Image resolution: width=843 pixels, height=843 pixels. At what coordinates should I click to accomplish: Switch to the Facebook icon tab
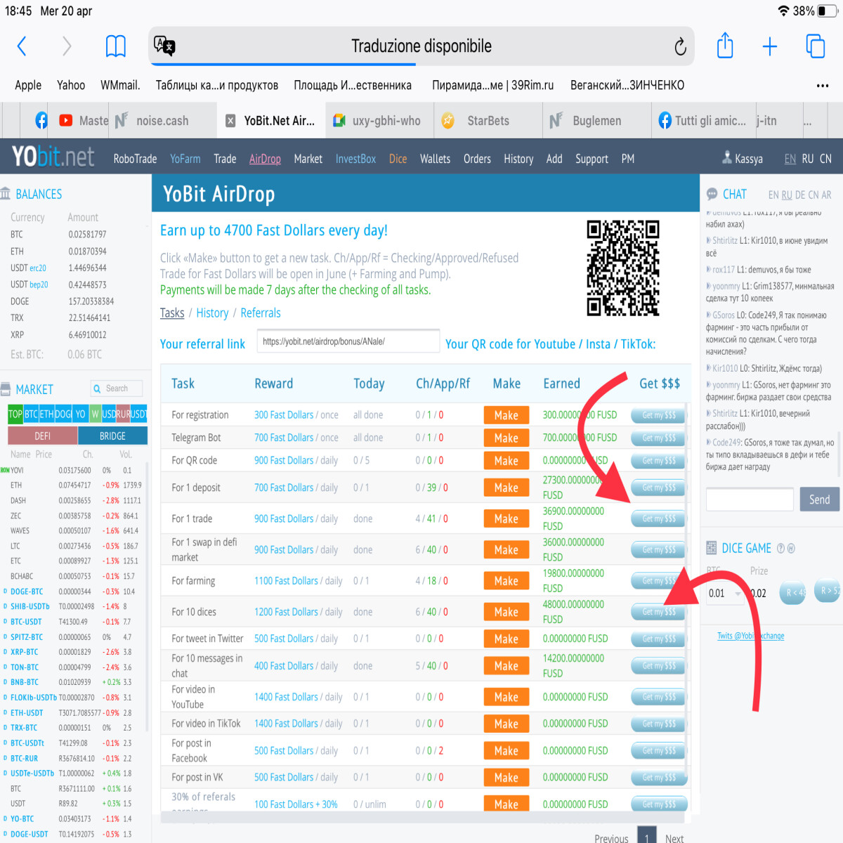tap(41, 120)
